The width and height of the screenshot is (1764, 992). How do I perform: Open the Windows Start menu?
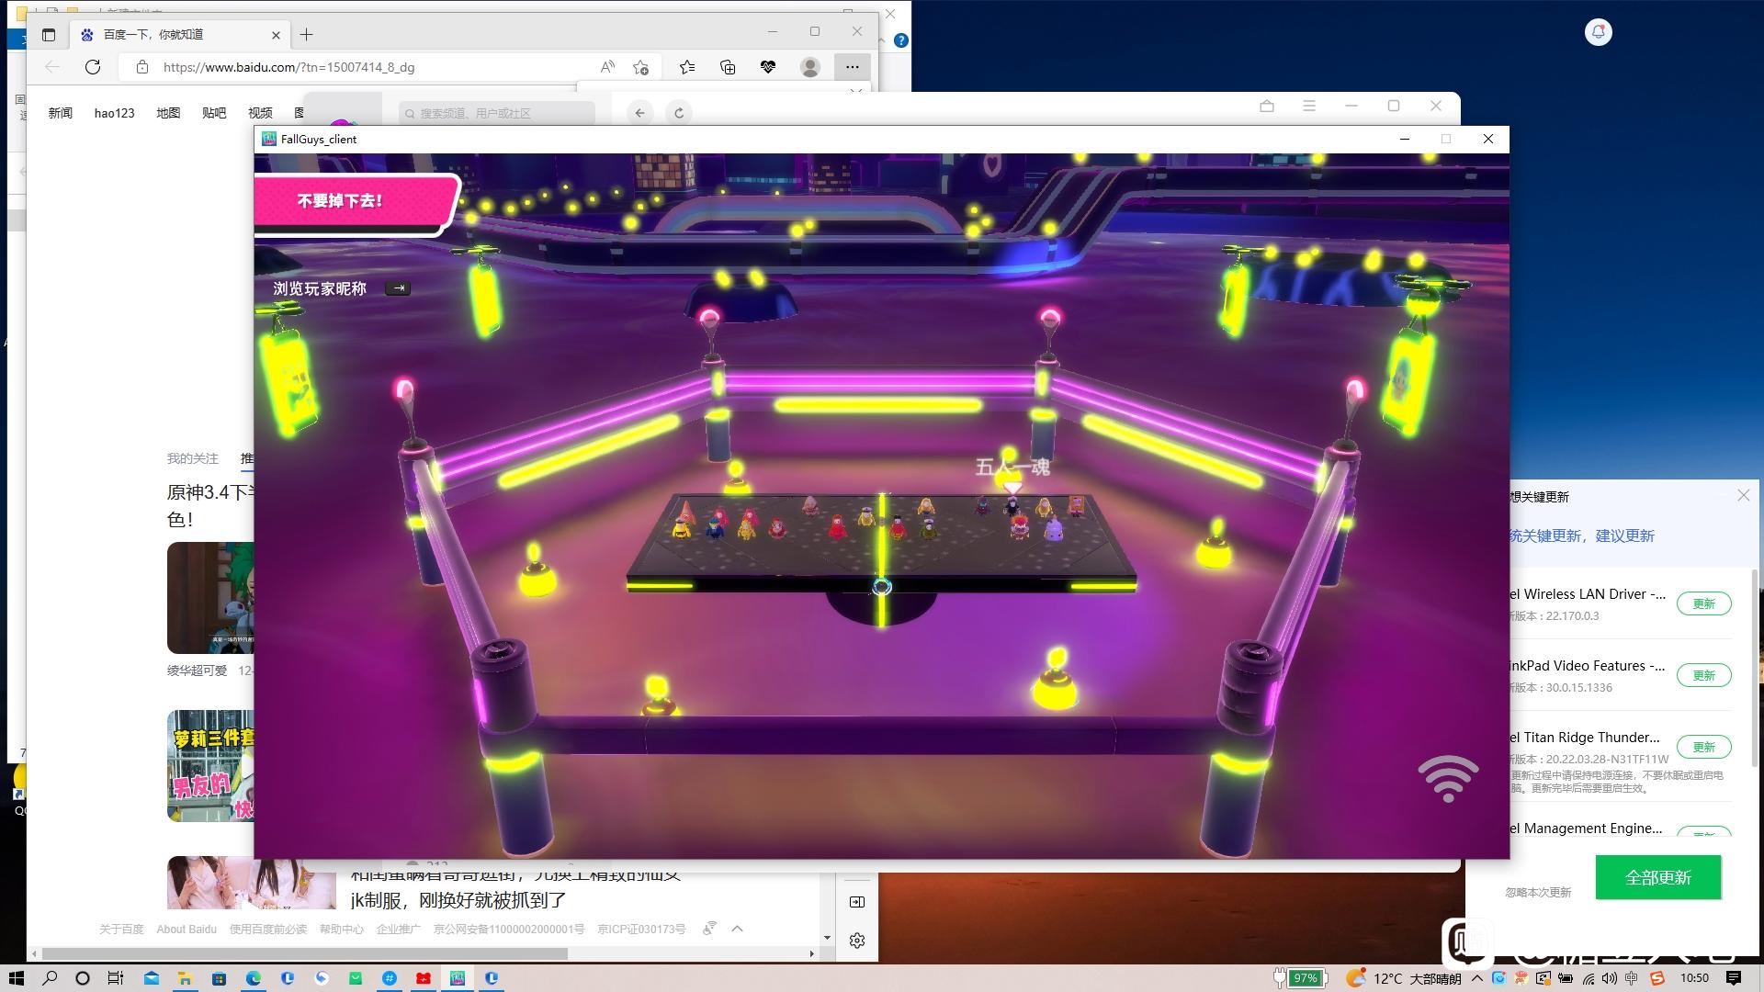coord(16,978)
